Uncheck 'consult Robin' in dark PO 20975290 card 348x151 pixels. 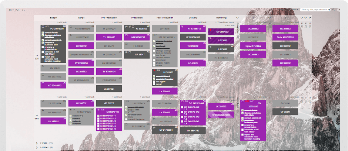click(x=43, y=32)
